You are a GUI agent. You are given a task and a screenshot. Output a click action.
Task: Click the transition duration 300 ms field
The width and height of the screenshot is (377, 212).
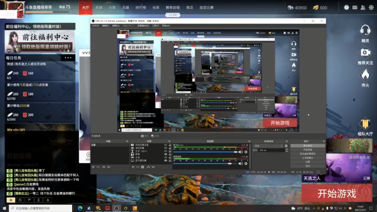coord(271,150)
